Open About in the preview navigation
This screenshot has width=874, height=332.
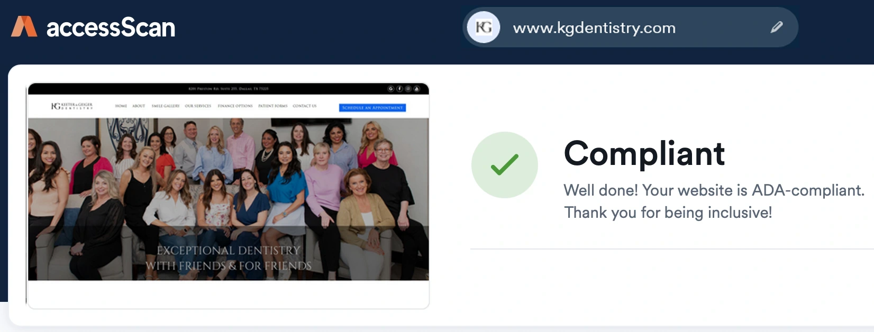(139, 106)
